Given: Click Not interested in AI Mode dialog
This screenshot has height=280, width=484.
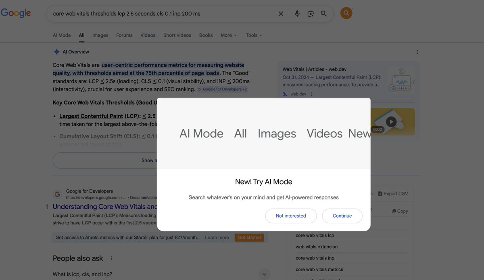Looking at the screenshot, I should click(291, 216).
